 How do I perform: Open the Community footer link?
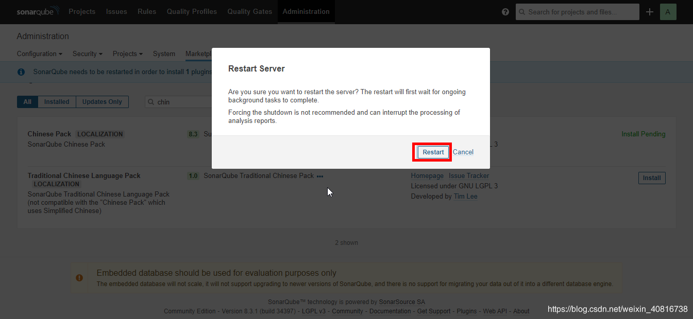pyautogui.click(x=347, y=311)
